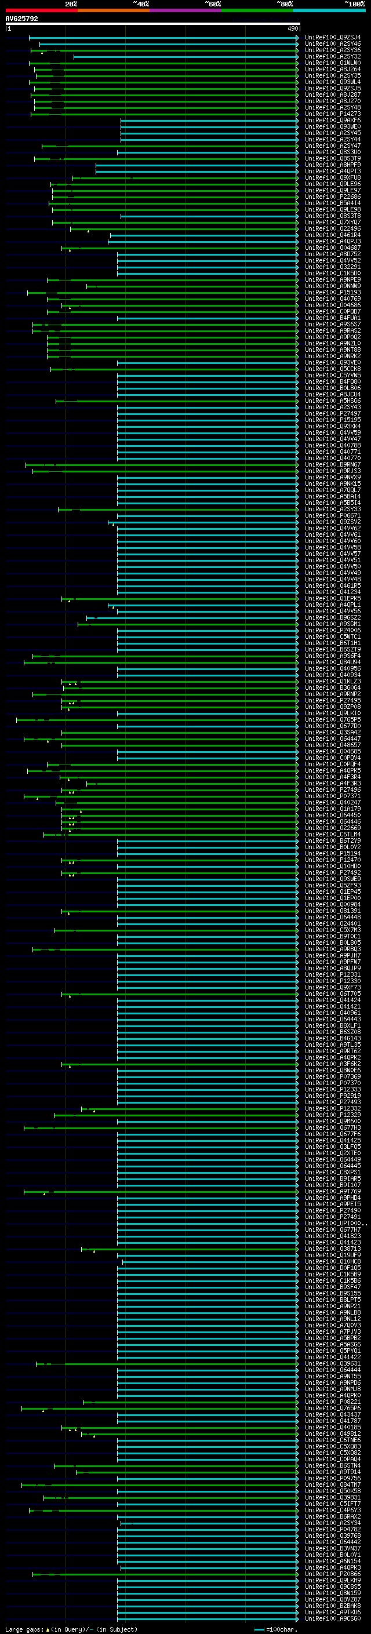Select label UniRef100_P20866
The image size is (371, 1634).
pos(332,1574)
